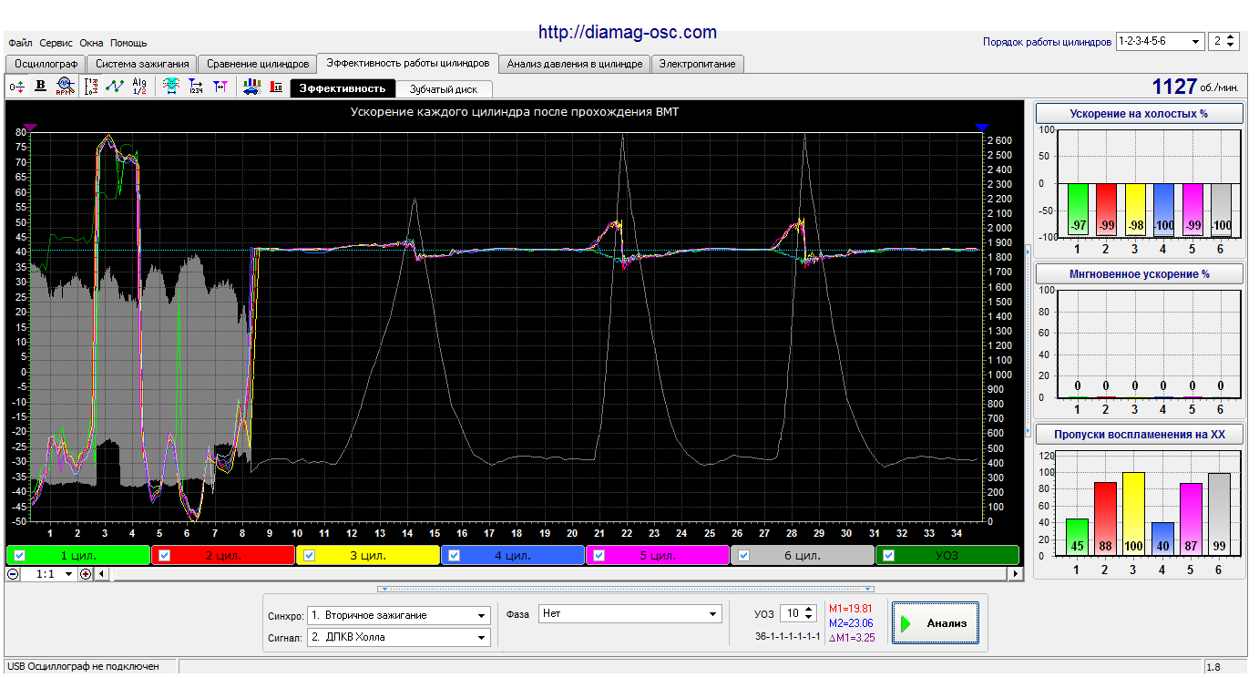Switch to Сравнение цилиндров tab

pos(257,64)
